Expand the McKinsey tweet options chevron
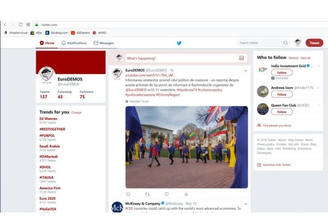The image size is (328, 219). [x=245, y=204]
